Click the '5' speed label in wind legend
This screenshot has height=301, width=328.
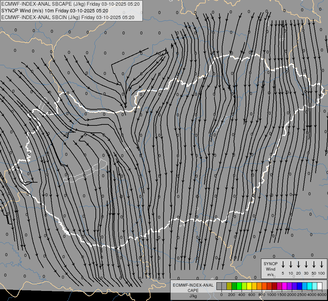(283, 273)
